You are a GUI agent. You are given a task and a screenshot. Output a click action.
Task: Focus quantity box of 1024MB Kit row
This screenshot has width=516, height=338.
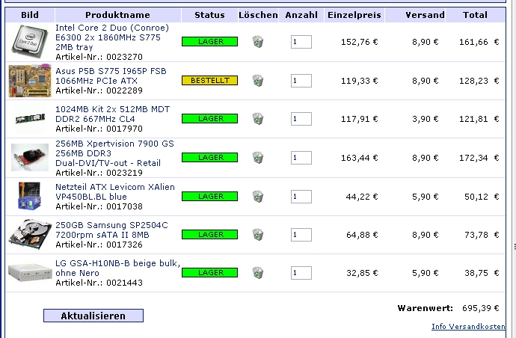[x=301, y=119]
